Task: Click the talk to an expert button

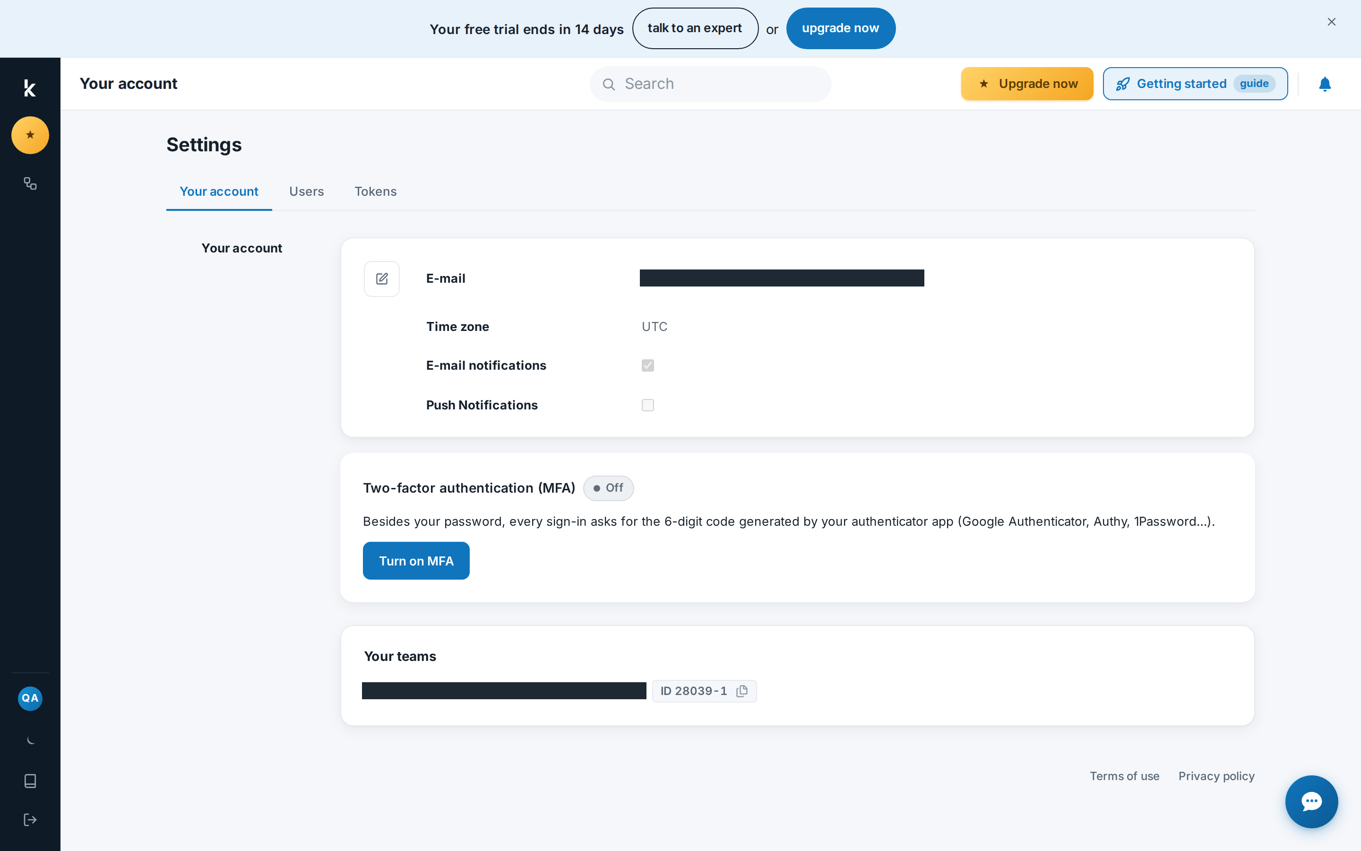Action: [x=695, y=28]
